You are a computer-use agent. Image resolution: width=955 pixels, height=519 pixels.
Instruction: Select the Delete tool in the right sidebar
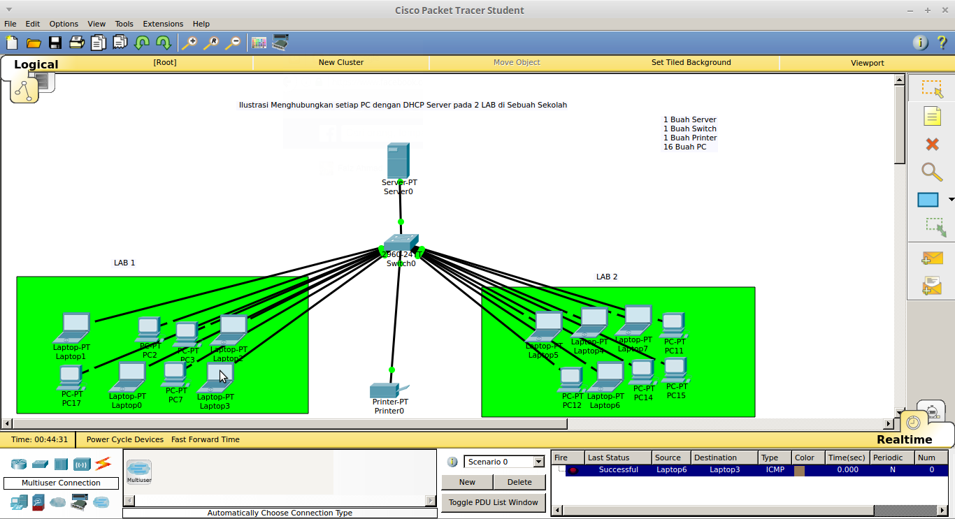(932, 144)
